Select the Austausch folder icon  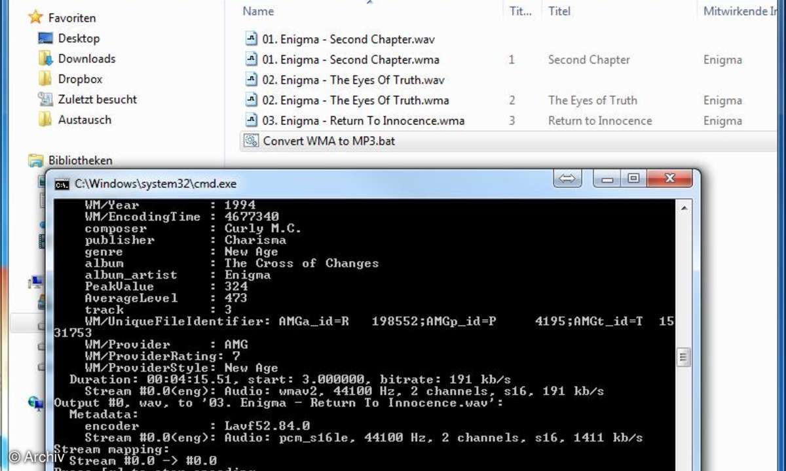click(45, 119)
